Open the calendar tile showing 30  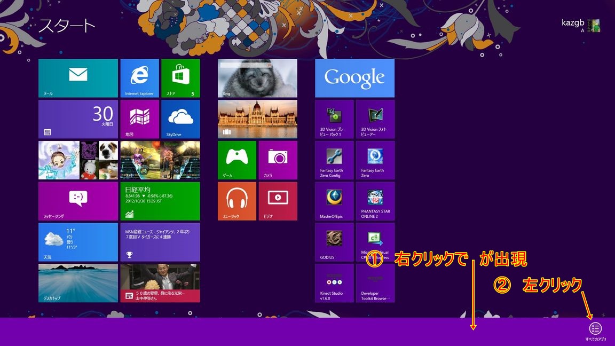pos(78,119)
